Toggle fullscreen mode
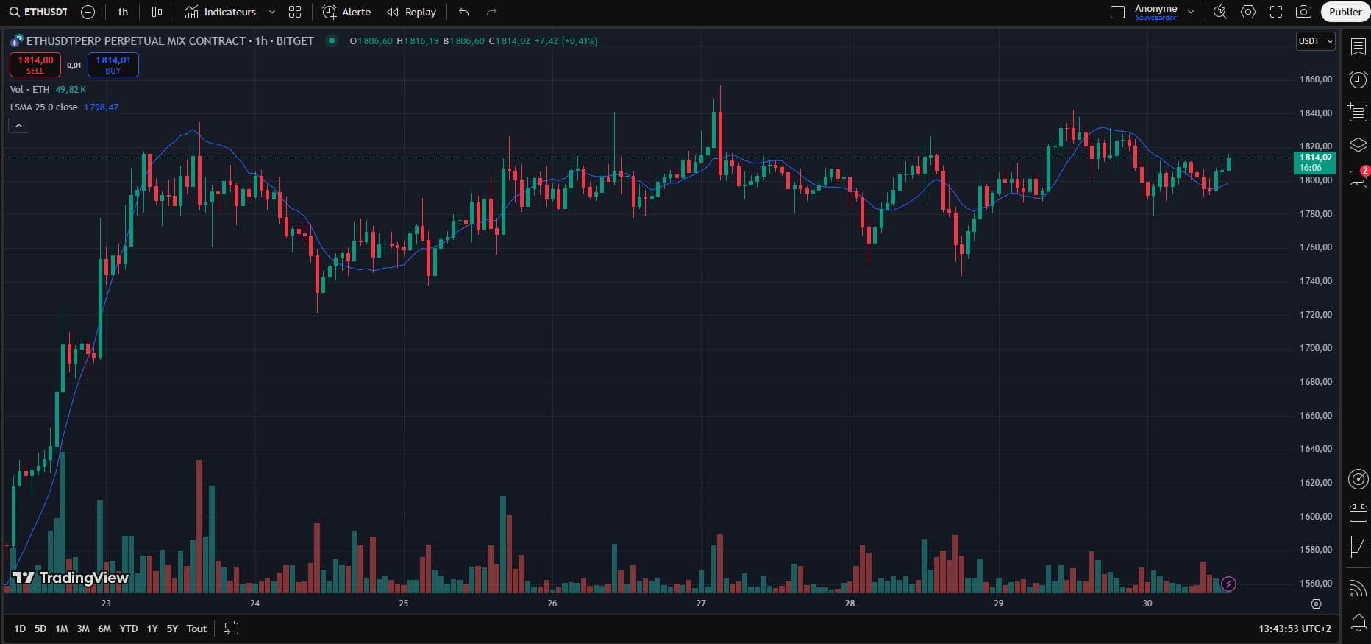 click(x=1276, y=12)
